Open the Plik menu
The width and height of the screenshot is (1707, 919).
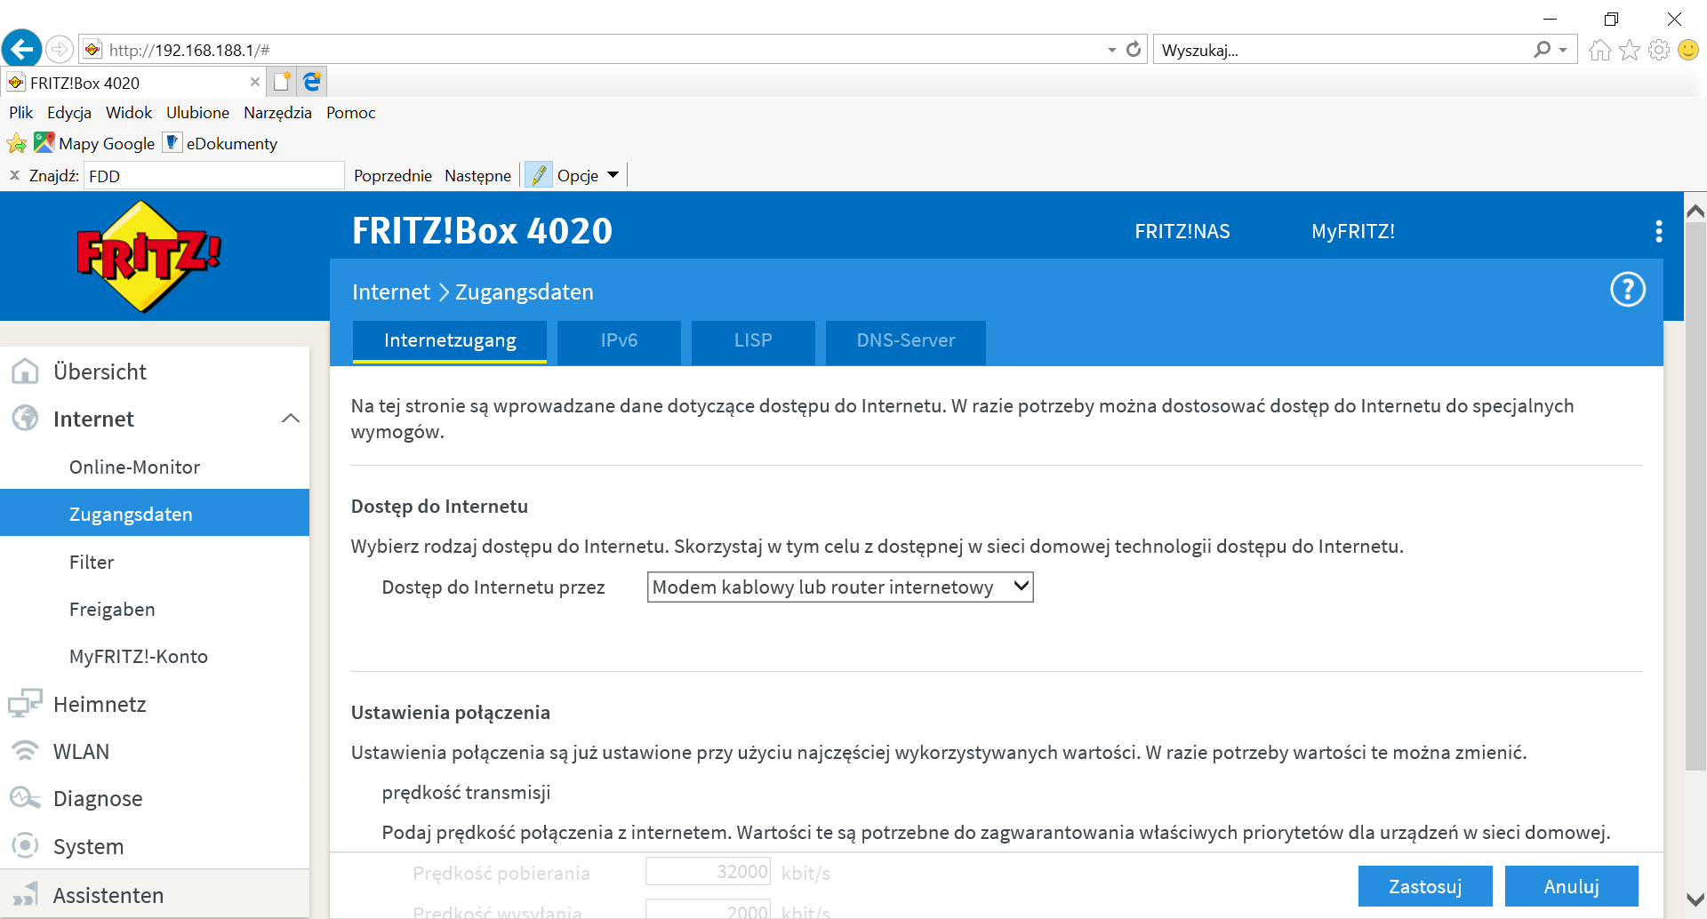(20, 113)
